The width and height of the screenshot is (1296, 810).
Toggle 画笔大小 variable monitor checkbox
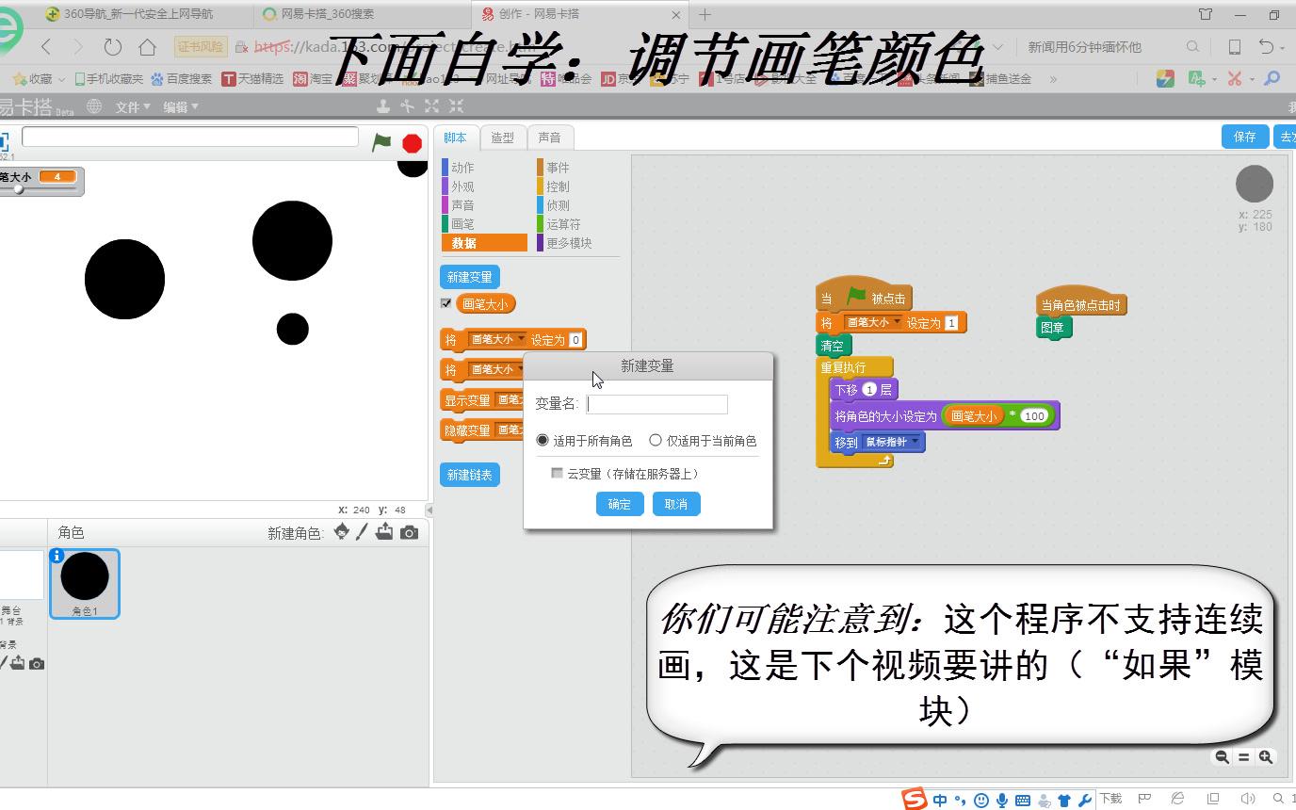click(x=446, y=303)
